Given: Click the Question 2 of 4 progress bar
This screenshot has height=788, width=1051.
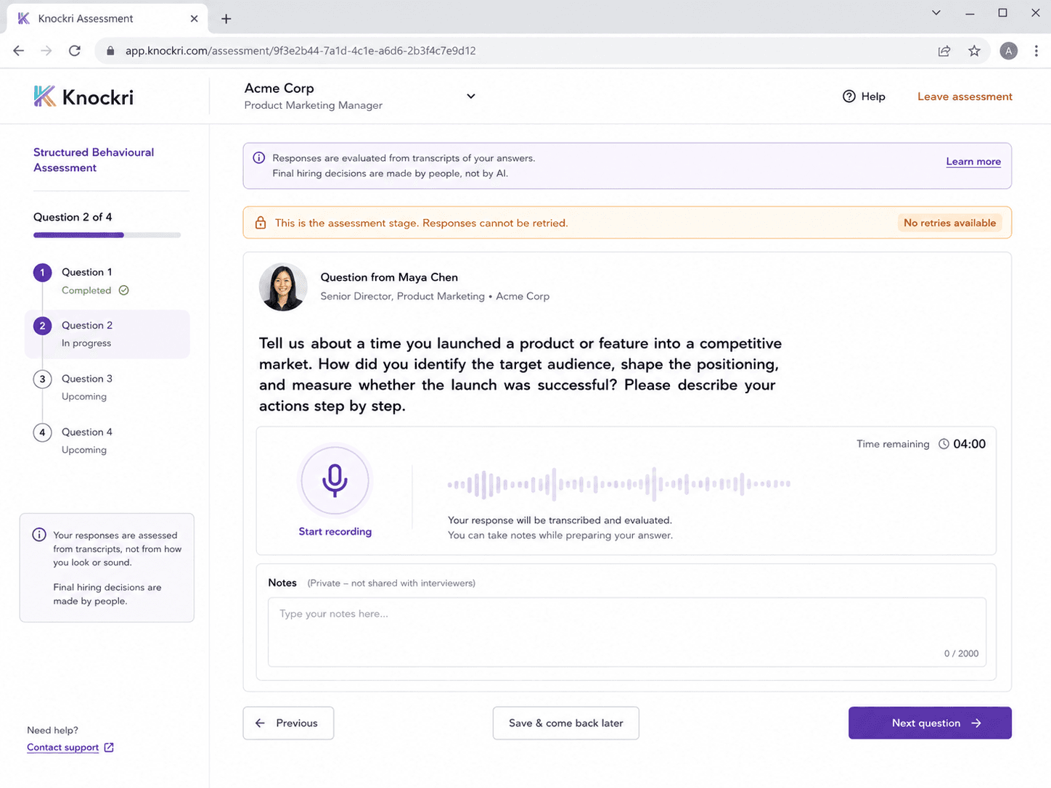Looking at the screenshot, I should 107,235.
